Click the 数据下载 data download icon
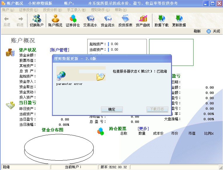Screen dimensions: 223x170 [x=161, y=20]
